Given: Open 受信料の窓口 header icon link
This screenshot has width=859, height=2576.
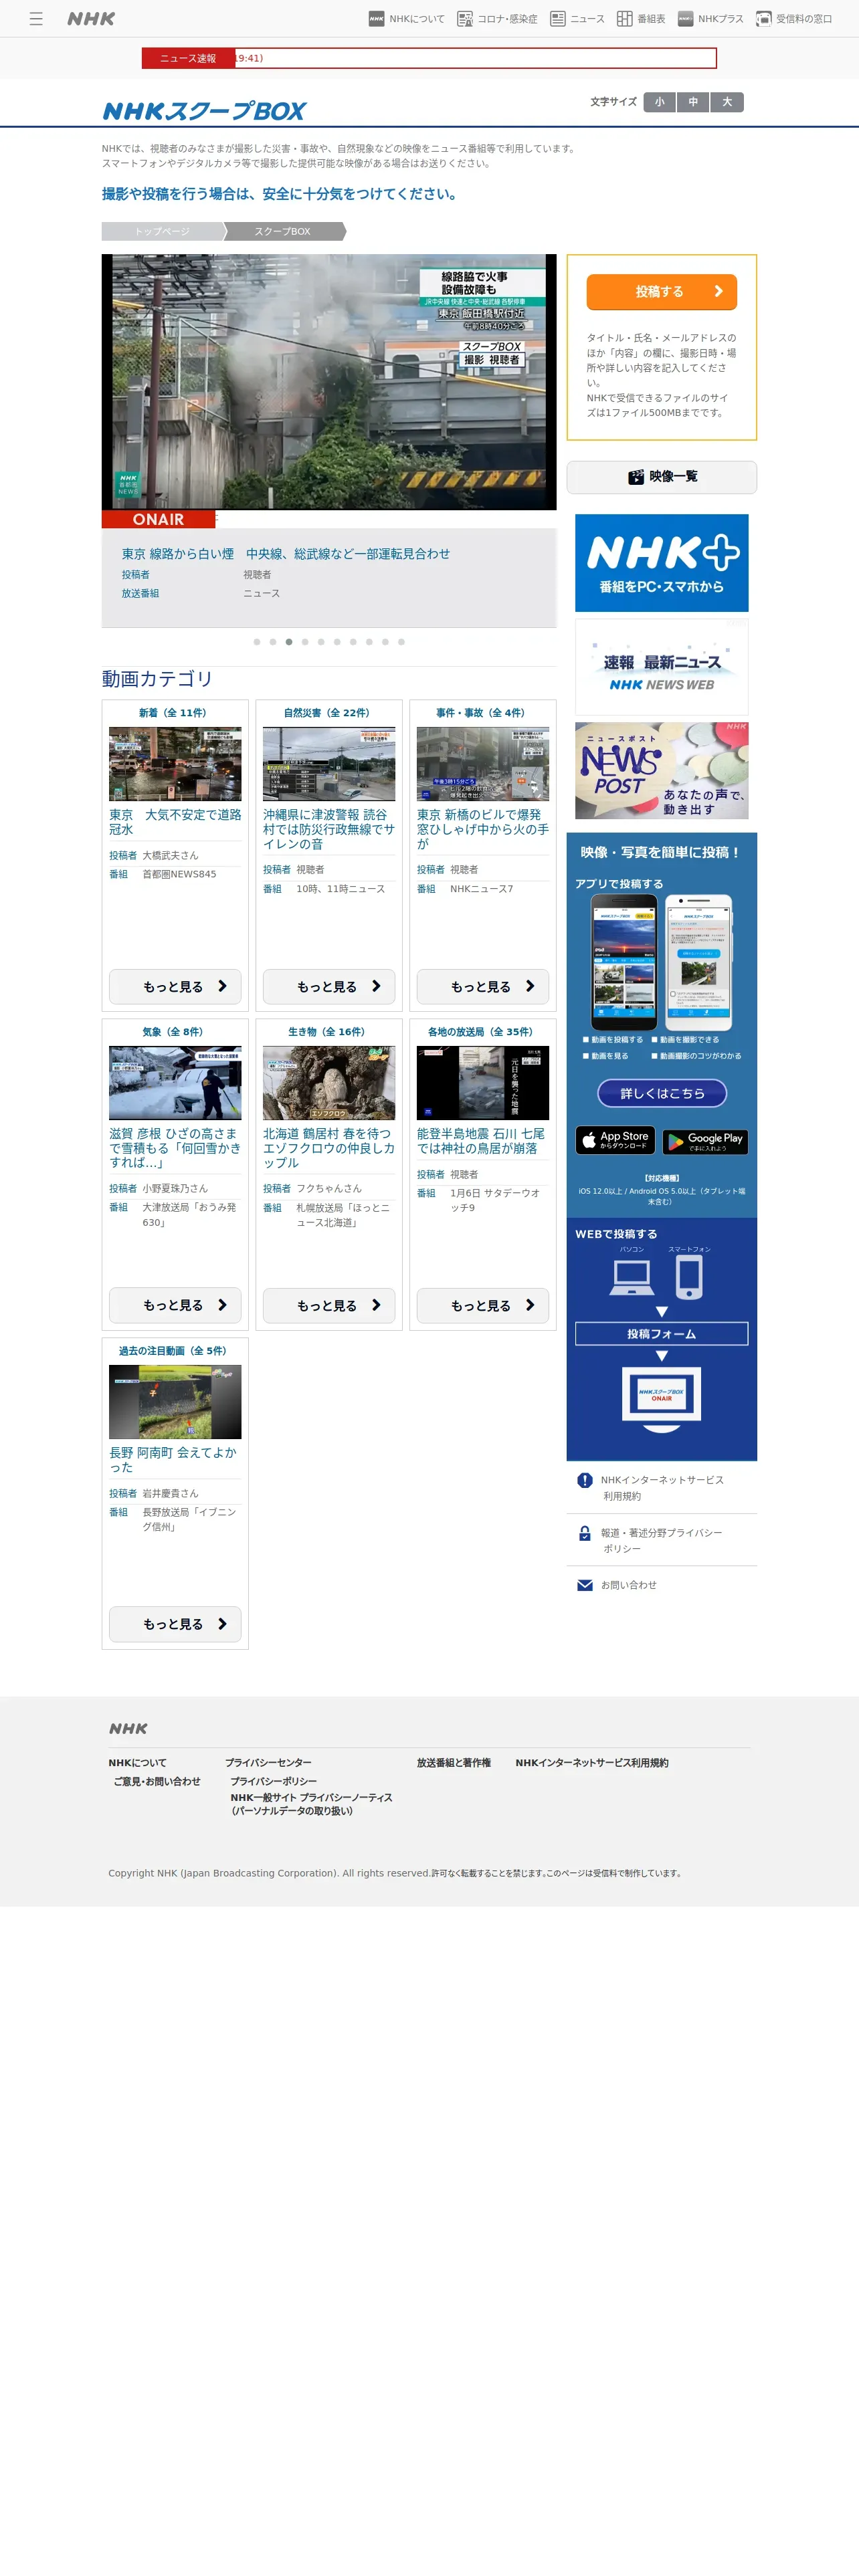Looking at the screenshot, I should point(794,19).
